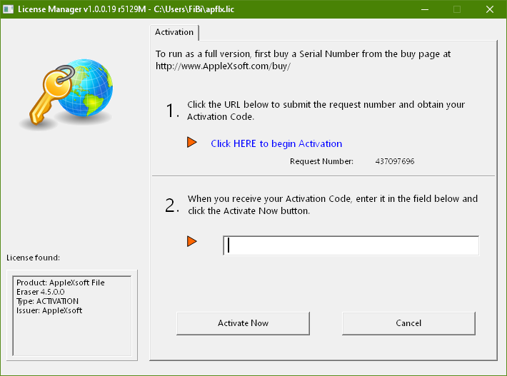This screenshot has width=507, height=376.
Task: Focus the Activation Code input field
Action: click(351, 245)
